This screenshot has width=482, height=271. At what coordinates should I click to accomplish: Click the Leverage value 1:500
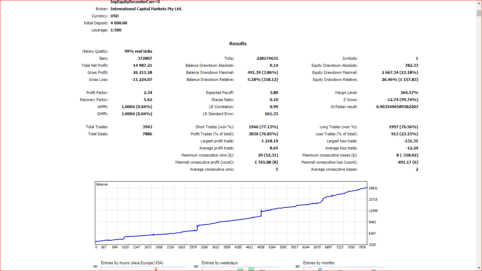point(116,30)
